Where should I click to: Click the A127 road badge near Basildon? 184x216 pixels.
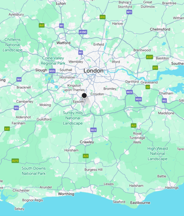(149, 57)
